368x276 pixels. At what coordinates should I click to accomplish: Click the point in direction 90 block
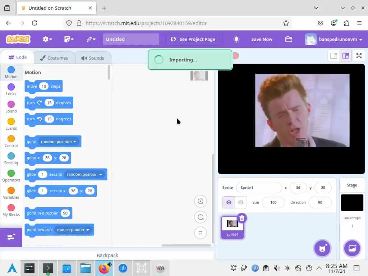(x=49, y=213)
